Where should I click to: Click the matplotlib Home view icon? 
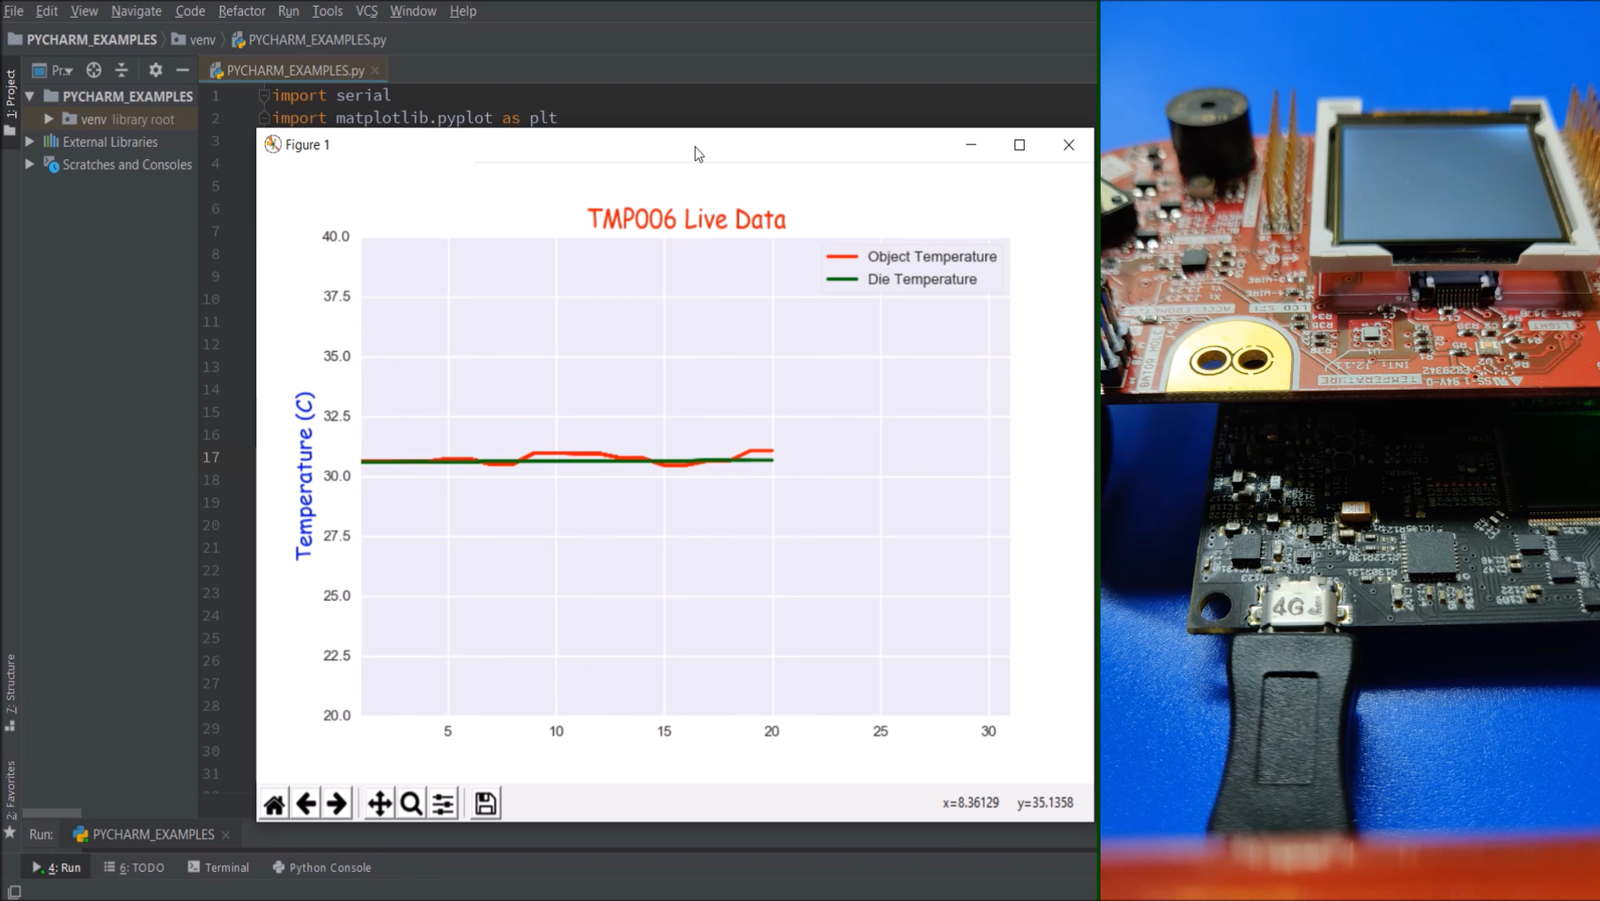point(274,802)
